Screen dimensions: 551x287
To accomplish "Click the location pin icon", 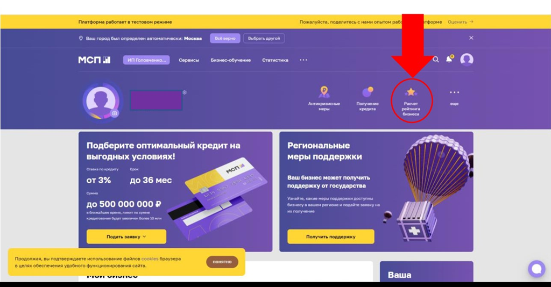I will (81, 38).
